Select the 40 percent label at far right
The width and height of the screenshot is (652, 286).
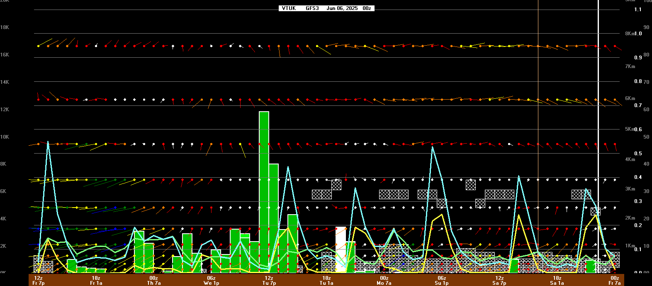(646, 164)
